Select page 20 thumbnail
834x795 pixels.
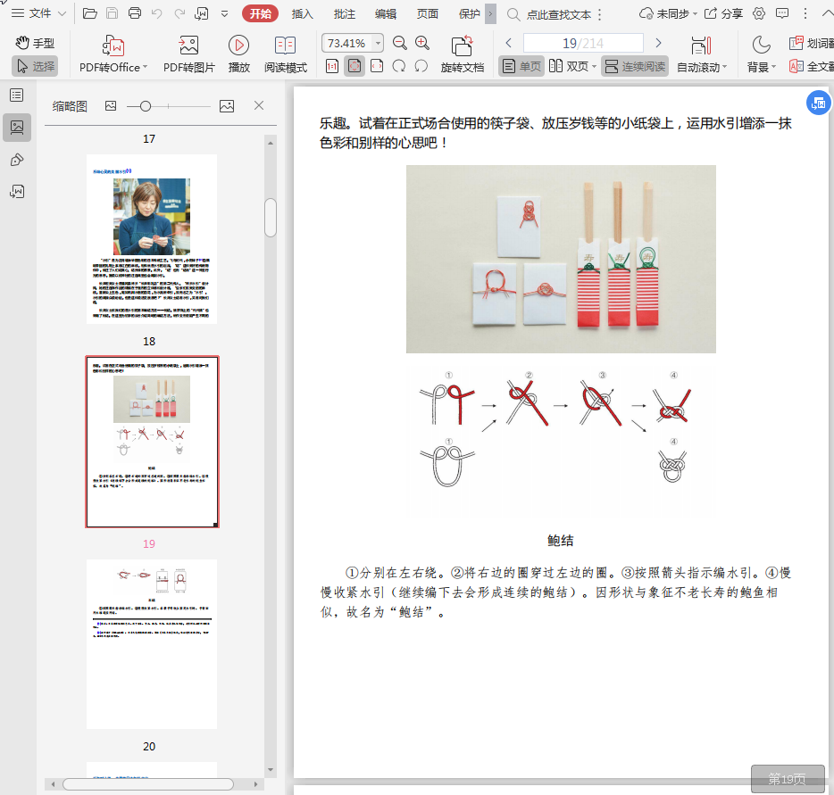[152, 643]
